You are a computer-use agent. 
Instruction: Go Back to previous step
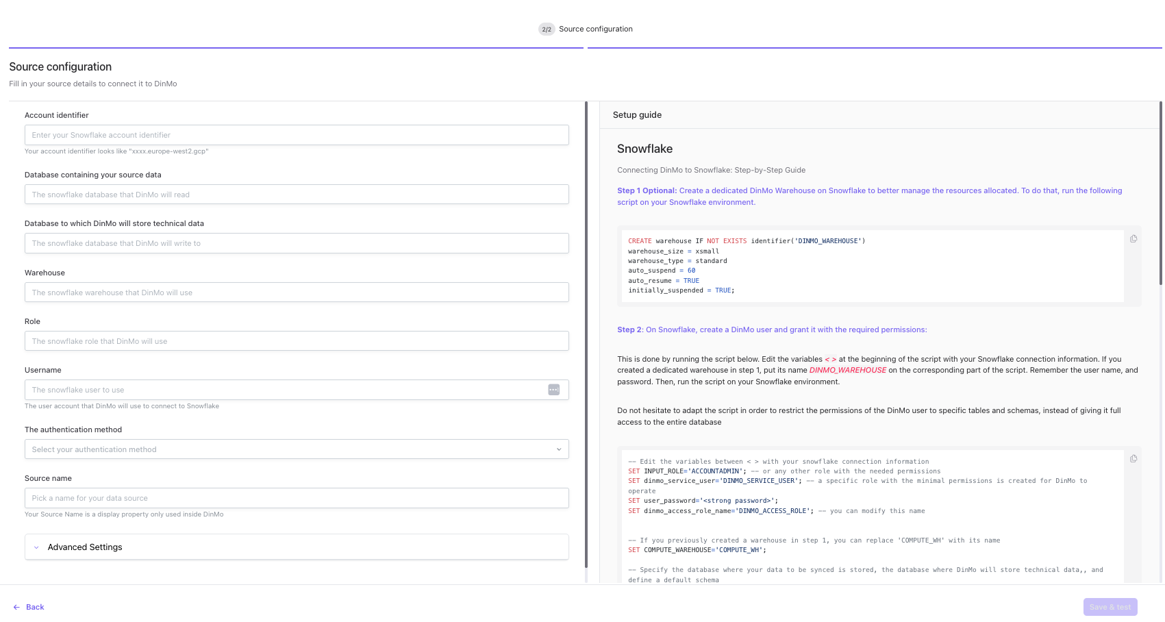[29, 607]
